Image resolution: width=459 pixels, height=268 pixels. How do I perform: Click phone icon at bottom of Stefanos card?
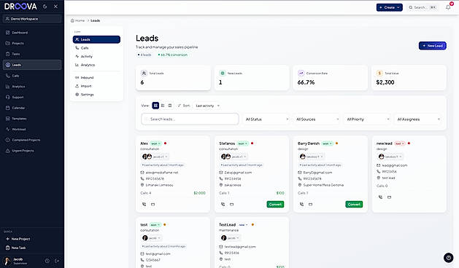pos(223,205)
